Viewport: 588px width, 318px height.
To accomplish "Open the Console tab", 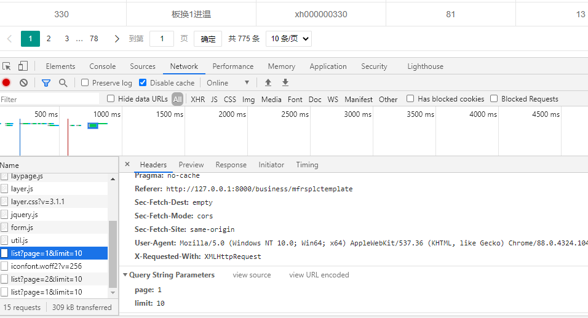I will tap(102, 66).
